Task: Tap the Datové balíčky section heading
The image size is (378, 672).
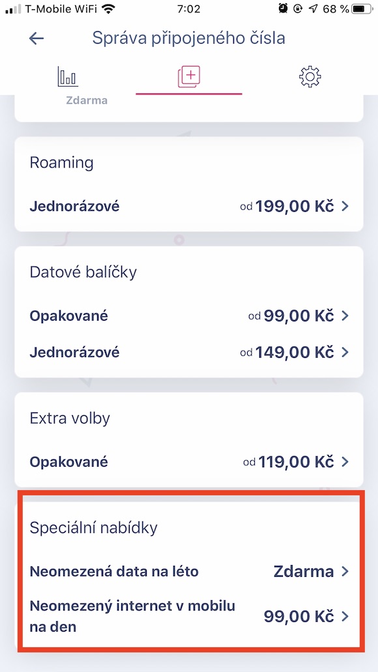Action: (83, 272)
